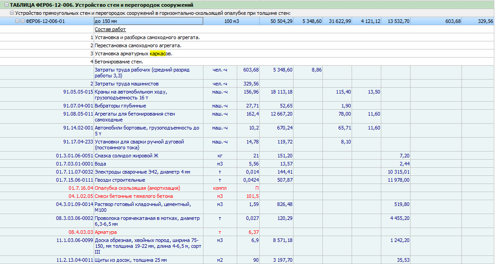The width and height of the screenshot is (497, 264).
Task: Click 'Установки для сварки ручной дуговой' name
Action: coord(139,145)
